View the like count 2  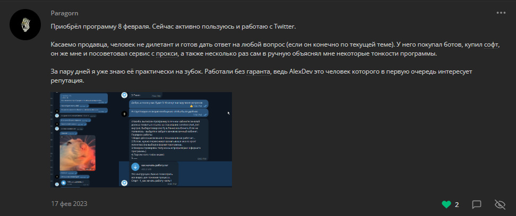click(457, 205)
